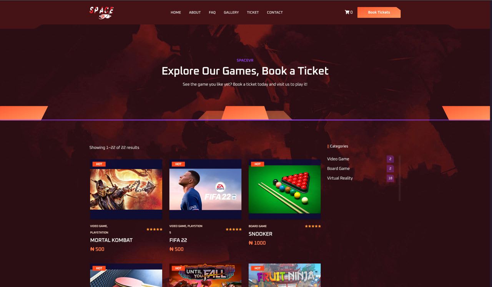
Task: Click the Book Tickets button
Action: click(x=379, y=12)
